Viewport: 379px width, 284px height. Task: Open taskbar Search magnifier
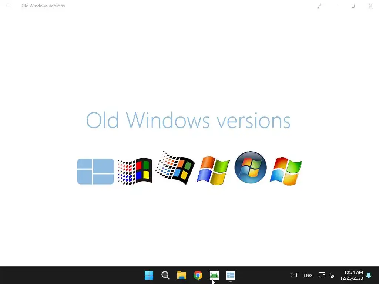tap(165, 275)
